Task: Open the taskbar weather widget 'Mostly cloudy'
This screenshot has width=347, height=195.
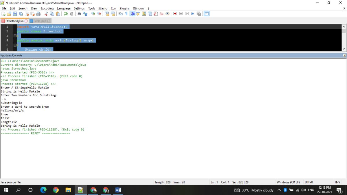Action: coord(254,190)
